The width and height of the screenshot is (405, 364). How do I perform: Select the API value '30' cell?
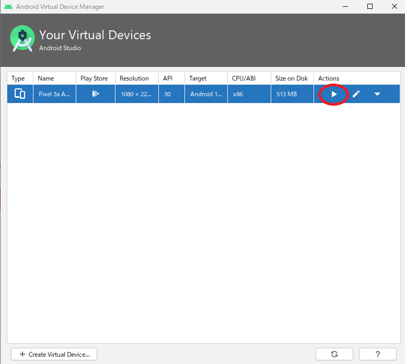point(172,94)
